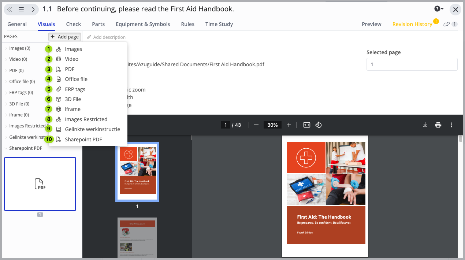Click the PDF viewer download icon
465x260 pixels.
425,125
